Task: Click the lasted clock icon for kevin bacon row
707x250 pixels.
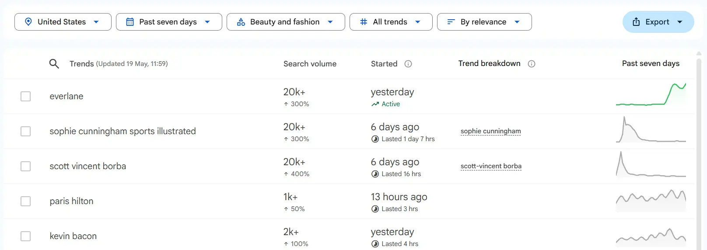Action: click(x=375, y=244)
